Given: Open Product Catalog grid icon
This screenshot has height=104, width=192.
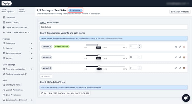Looking at the screenshot, I should point(4,22).
